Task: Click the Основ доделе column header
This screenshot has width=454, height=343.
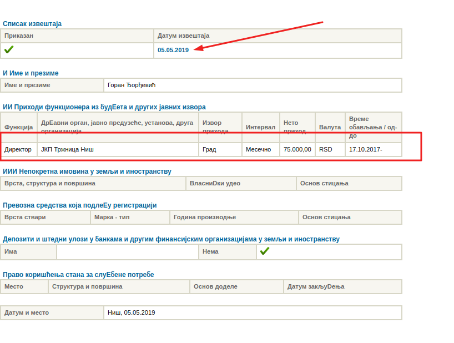Action: point(215,286)
